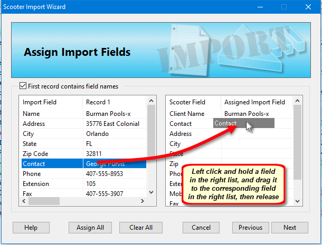Screen dimensions: 322x245
Task: Select the Extension row in import list
Action: pyautogui.click(x=84, y=184)
